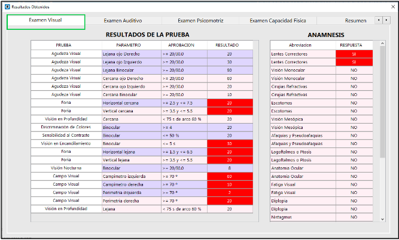The height and width of the screenshot is (240, 399).
Task: Click the APROBACION column header
Action: point(183,45)
